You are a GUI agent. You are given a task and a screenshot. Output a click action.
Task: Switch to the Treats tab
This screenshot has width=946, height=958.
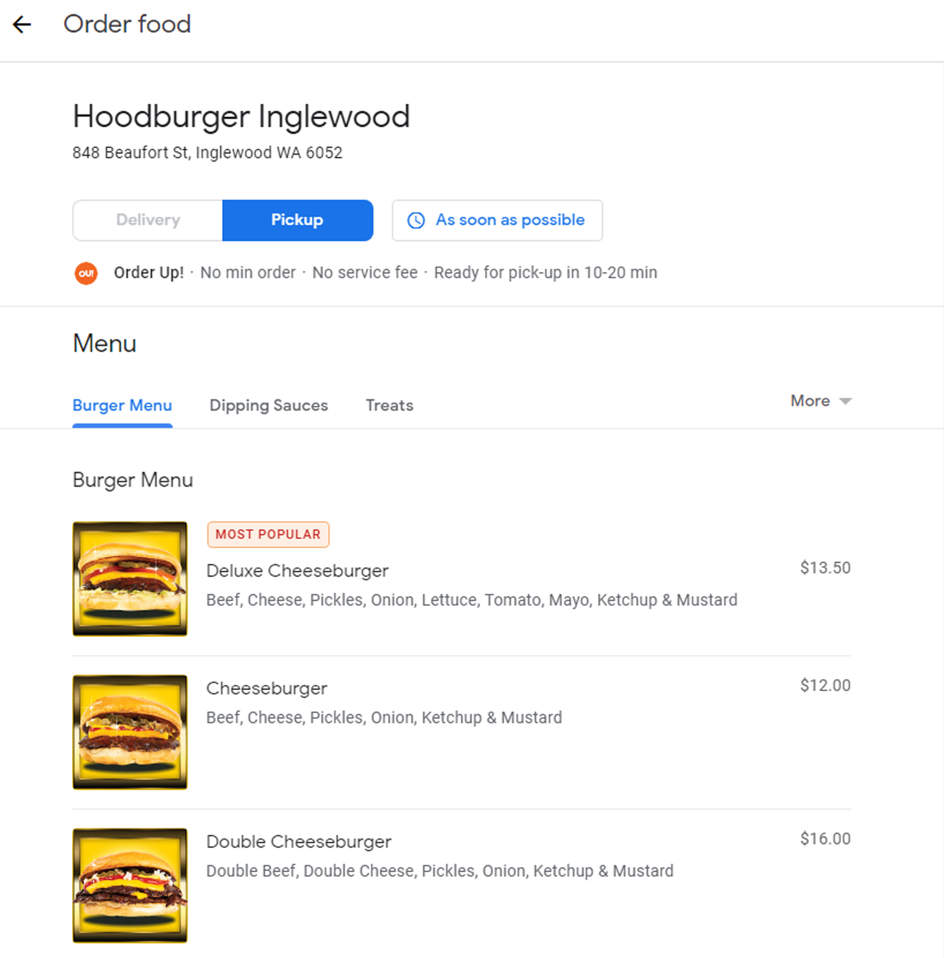pyautogui.click(x=389, y=406)
